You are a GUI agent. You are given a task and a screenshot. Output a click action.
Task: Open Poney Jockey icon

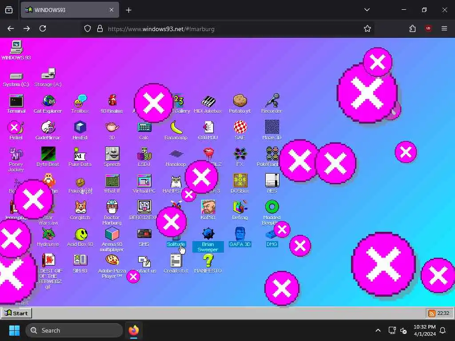16,154
